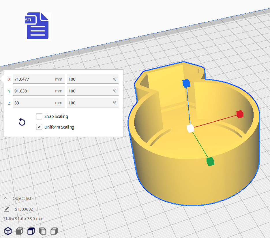
Task: Click the Z dimension field showing 33
Action: (33, 103)
